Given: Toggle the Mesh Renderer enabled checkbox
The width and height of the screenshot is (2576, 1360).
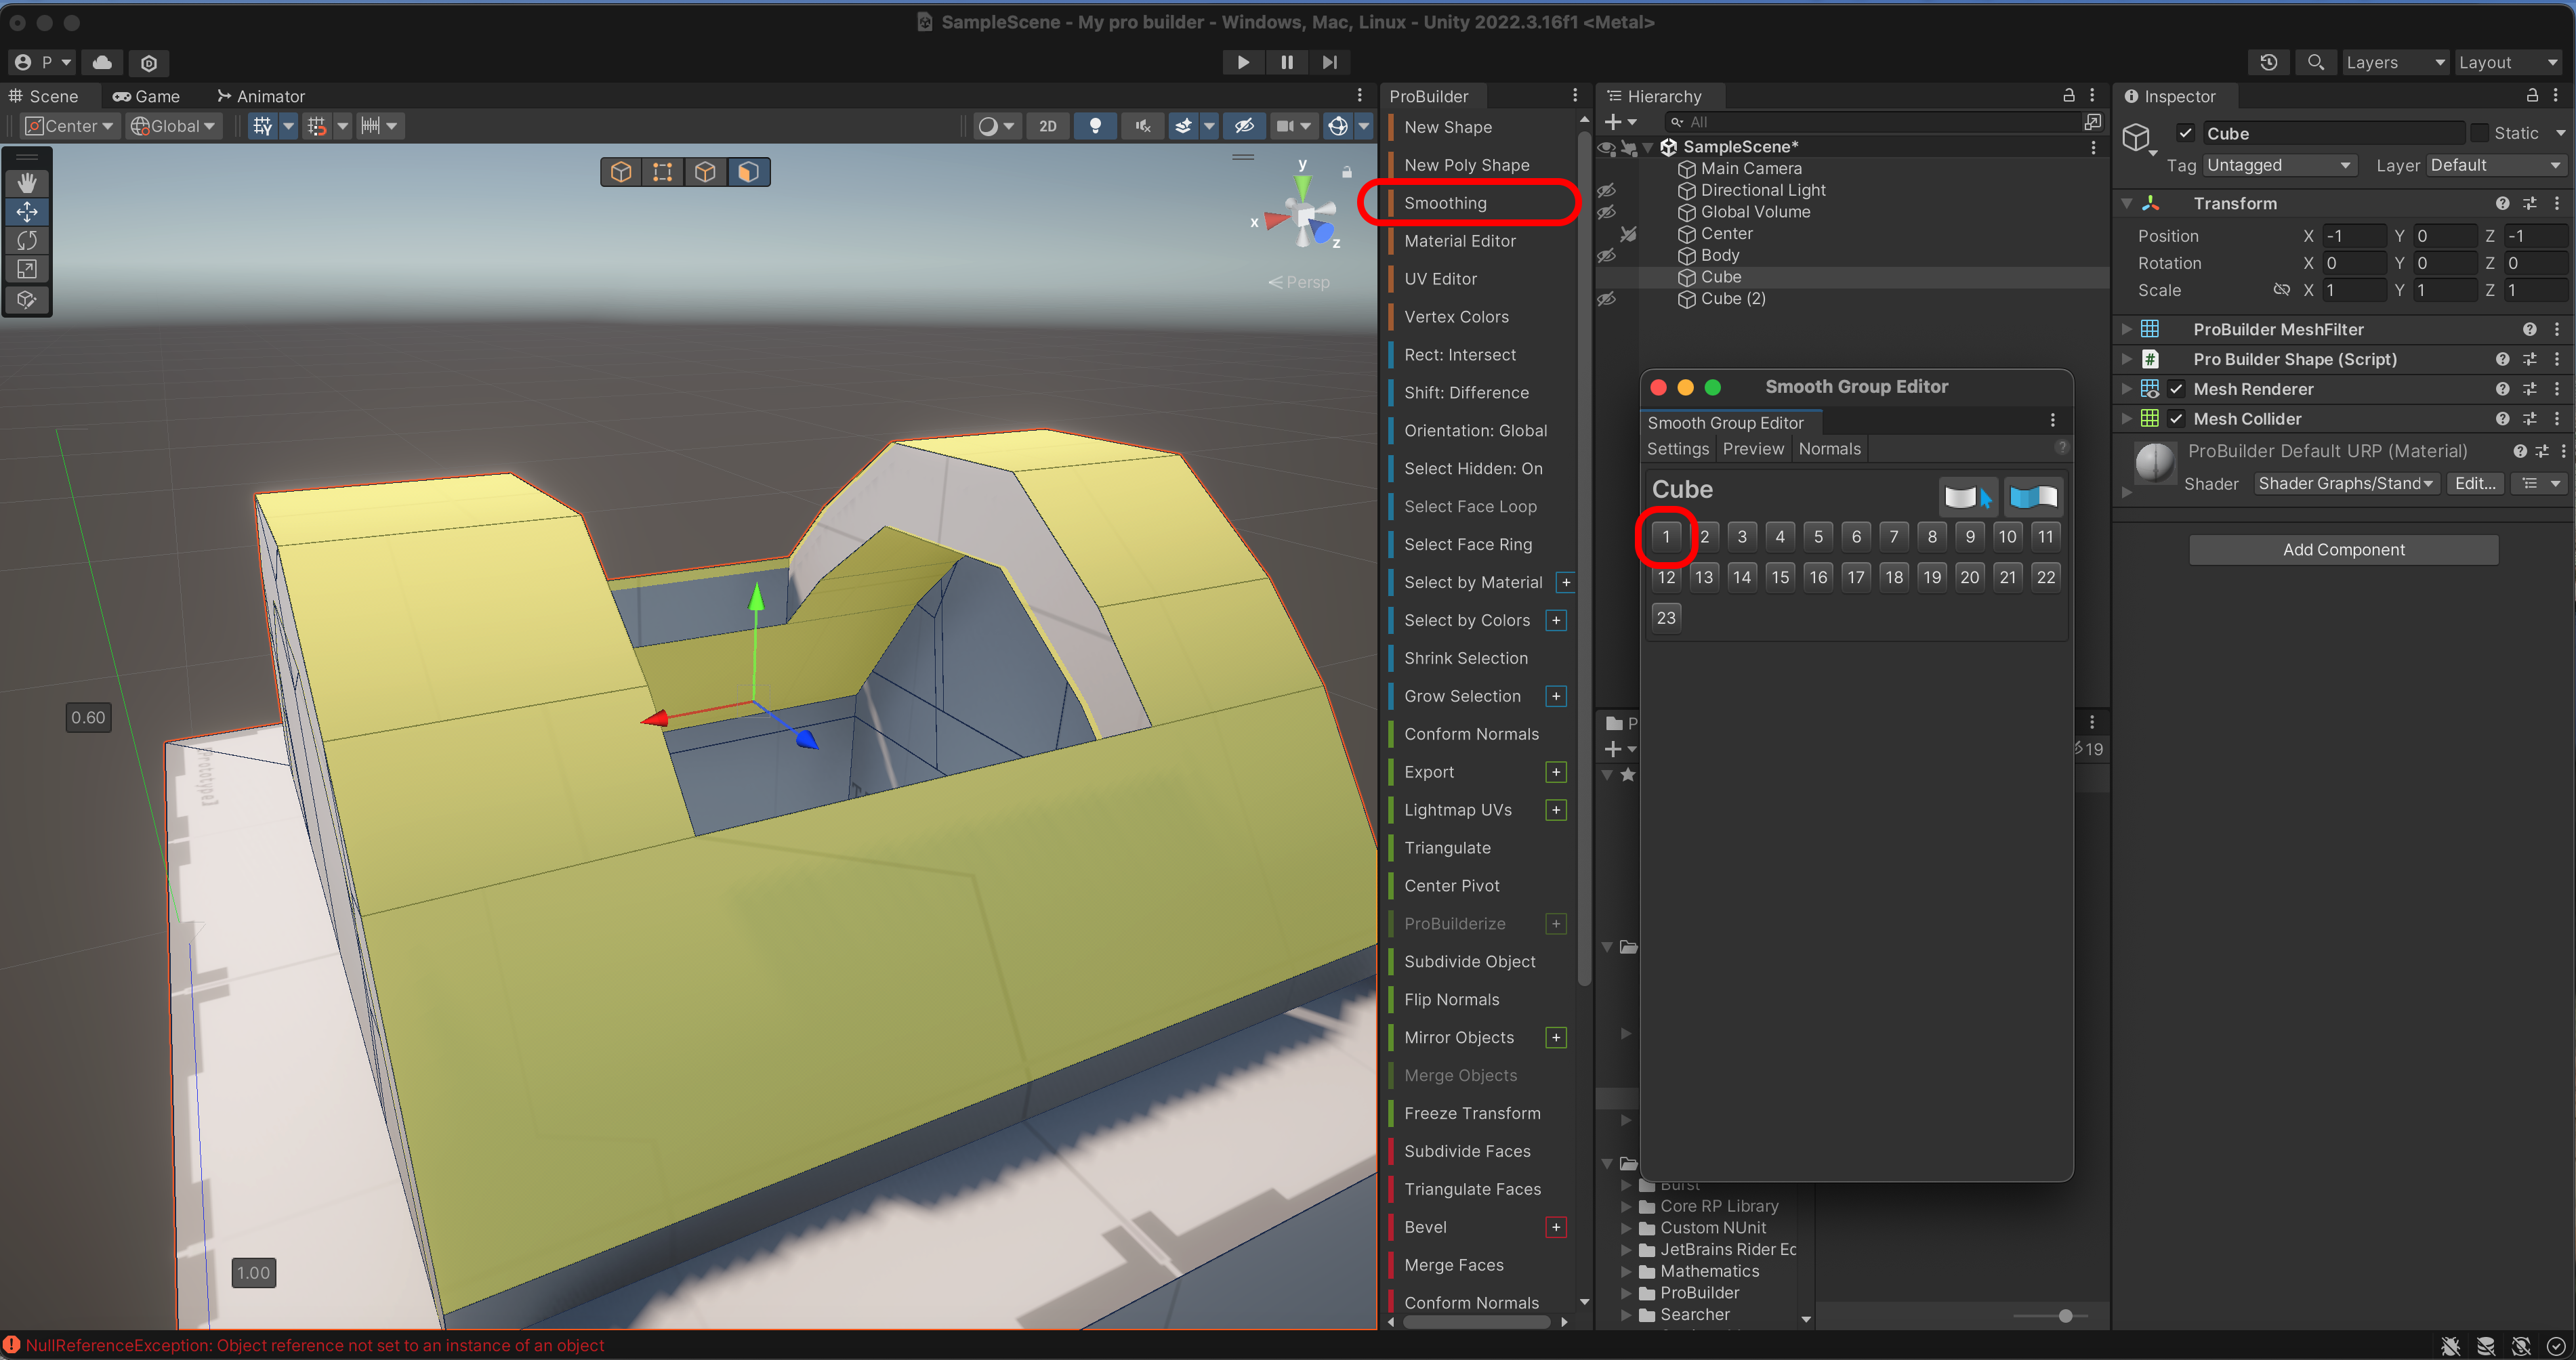Looking at the screenshot, I should pyautogui.click(x=2176, y=389).
